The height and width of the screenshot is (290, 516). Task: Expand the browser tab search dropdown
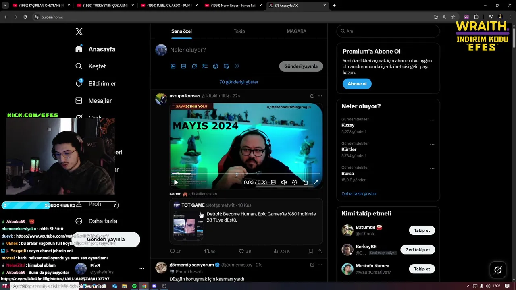(x=5, y=6)
